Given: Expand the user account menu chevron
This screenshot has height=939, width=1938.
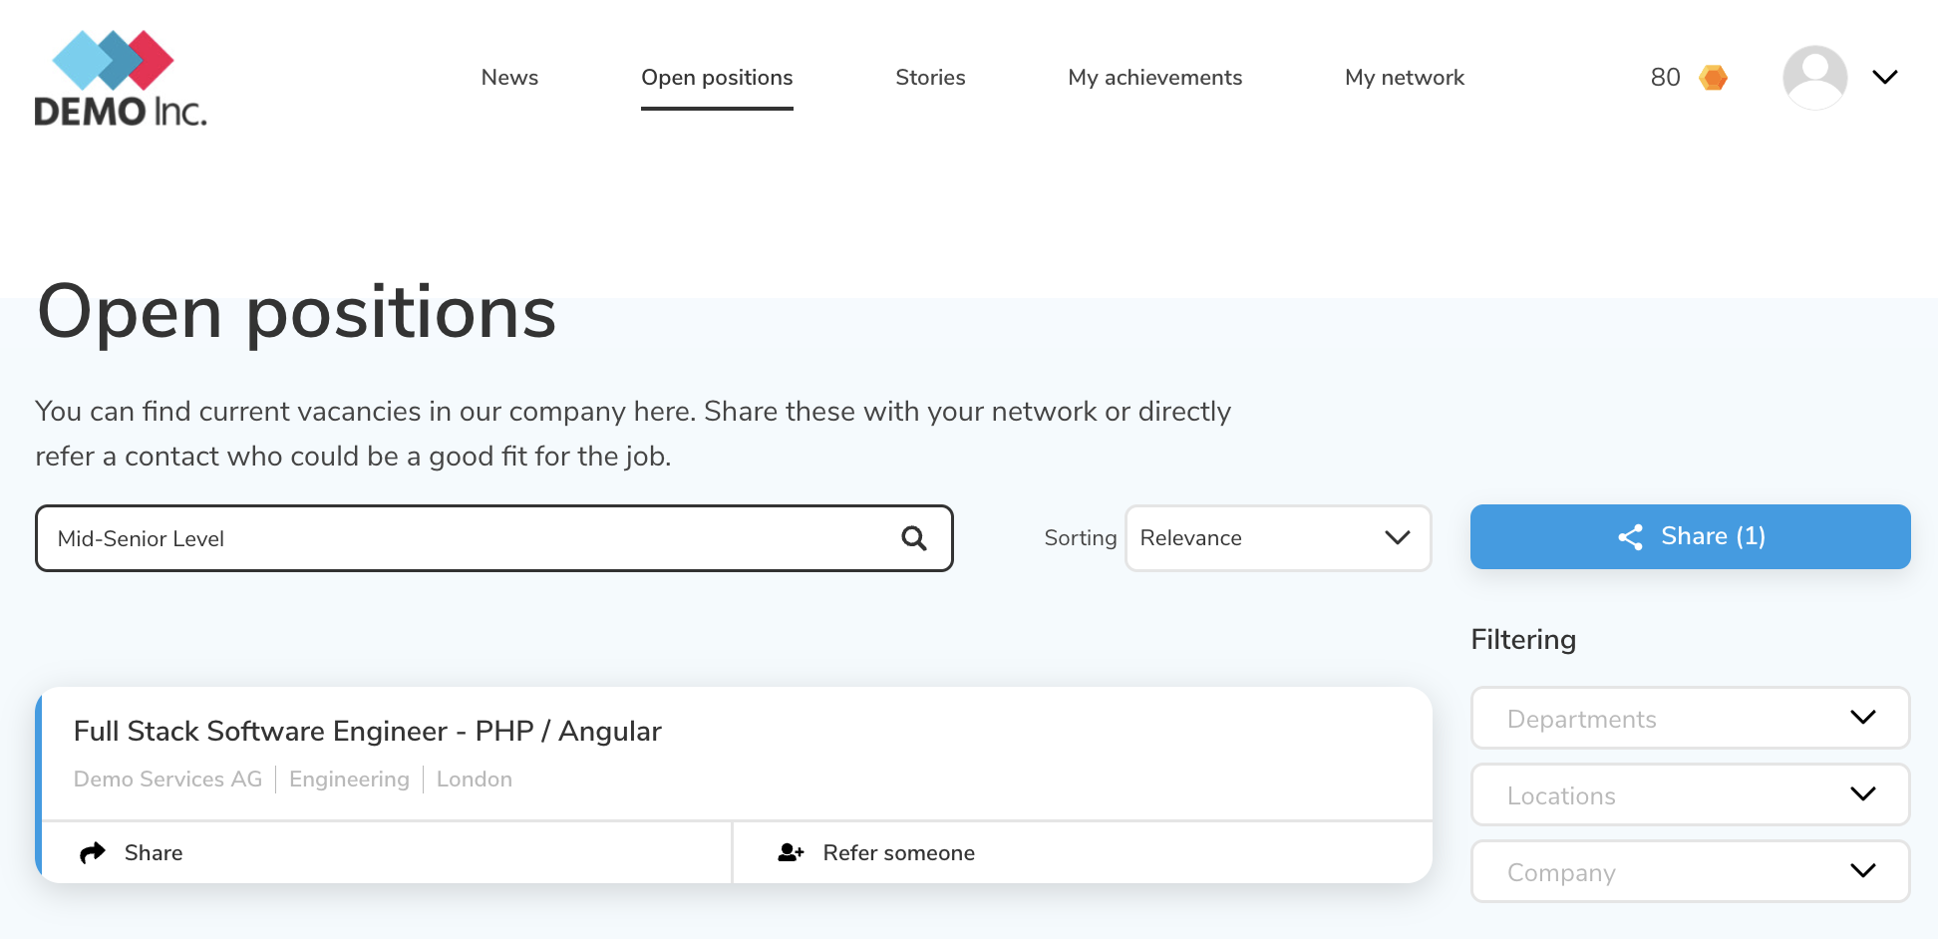Looking at the screenshot, I should [x=1884, y=78].
